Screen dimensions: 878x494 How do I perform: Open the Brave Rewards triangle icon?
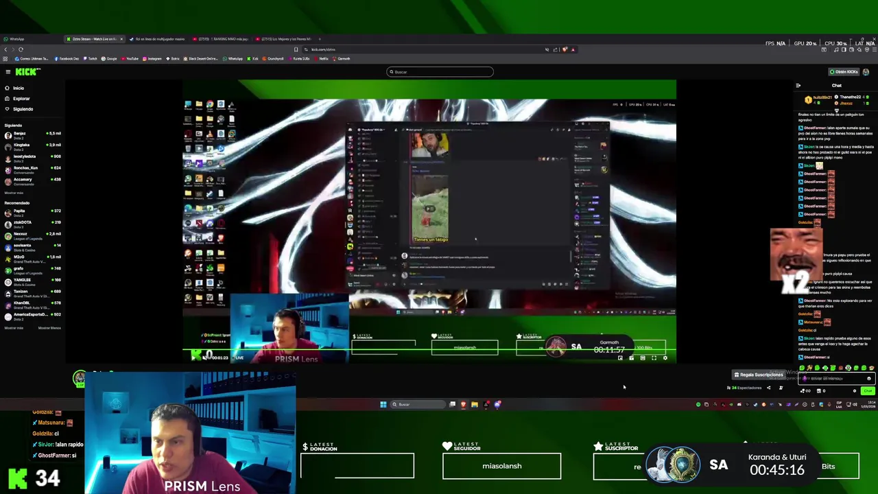(x=573, y=49)
